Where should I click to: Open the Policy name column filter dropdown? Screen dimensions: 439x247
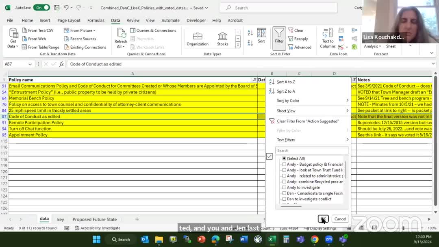tap(254, 80)
